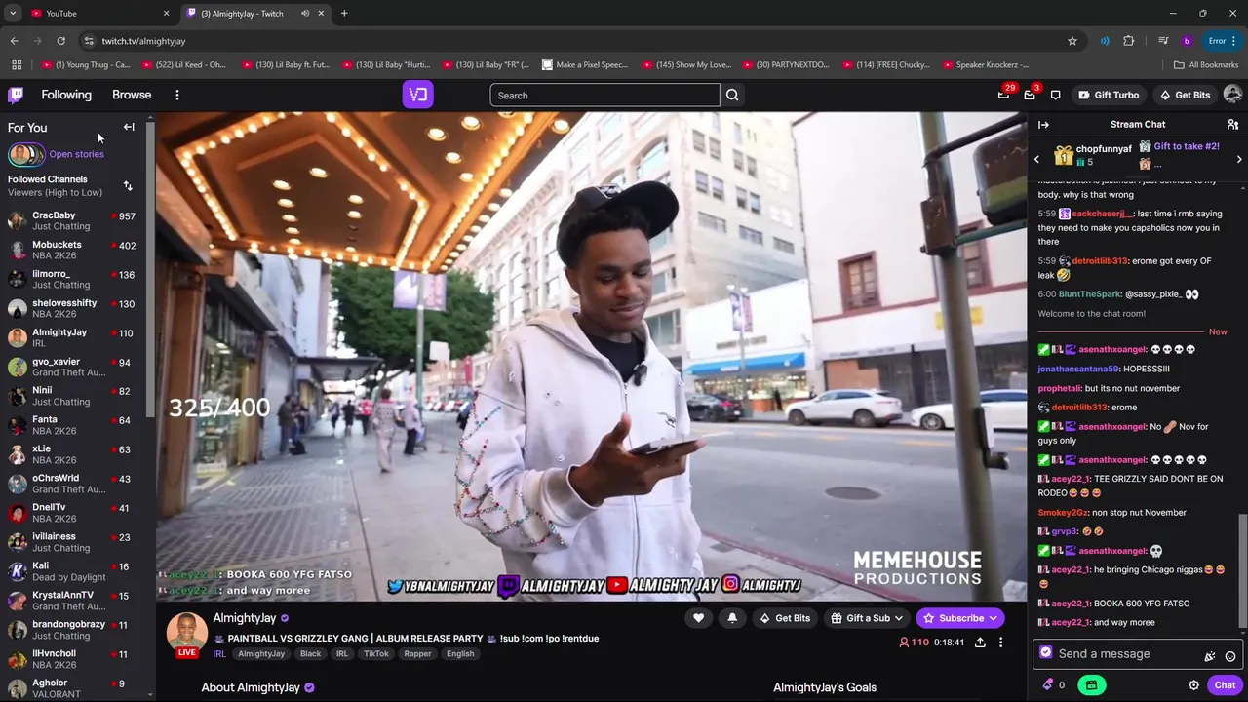Open a new browser tab

[x=344, y=14]
